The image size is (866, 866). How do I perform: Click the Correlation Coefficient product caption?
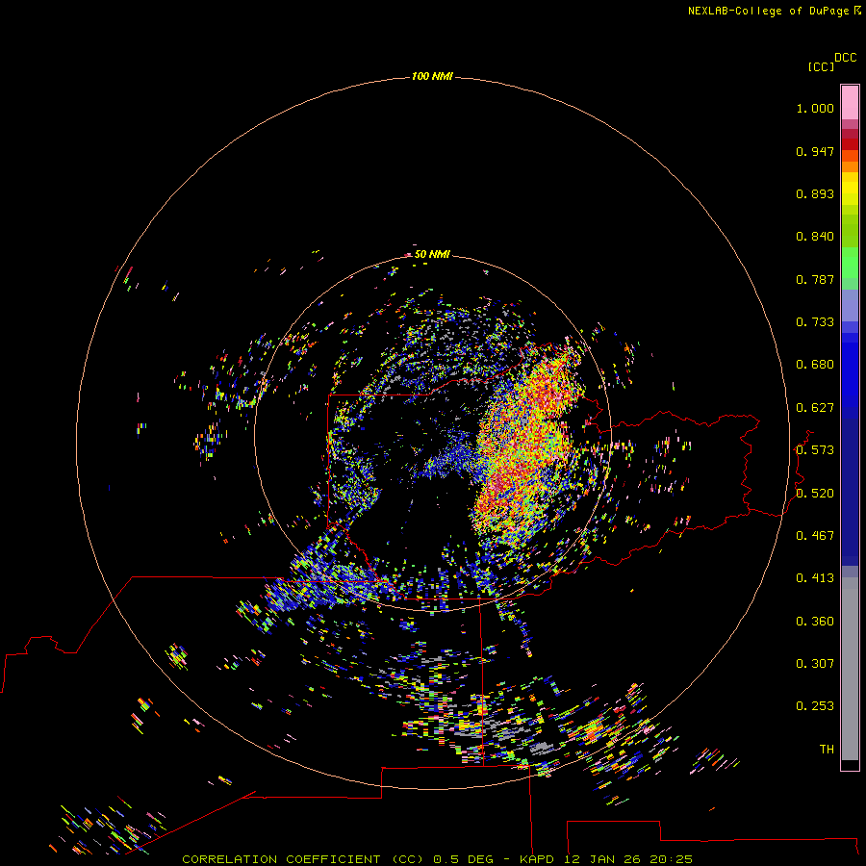437,859
